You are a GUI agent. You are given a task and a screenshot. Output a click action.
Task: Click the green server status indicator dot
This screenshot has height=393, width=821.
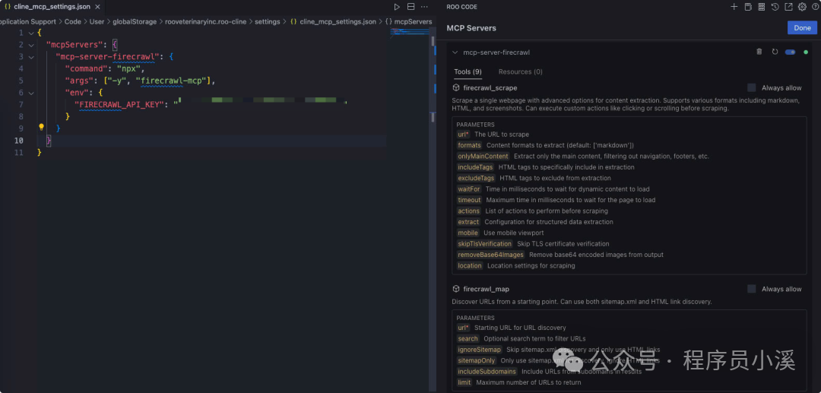click(806, 52)
